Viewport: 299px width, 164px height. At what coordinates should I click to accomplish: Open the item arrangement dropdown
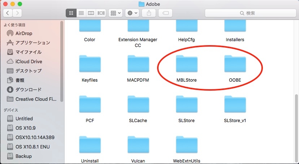coord(116,13)
